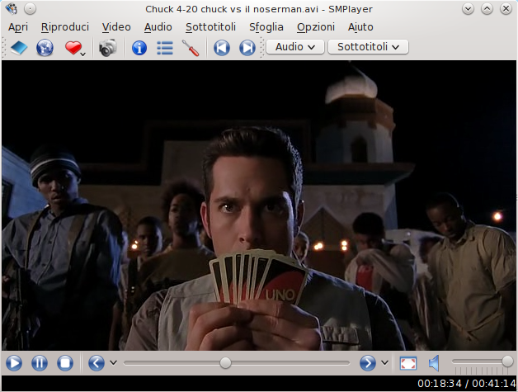
Task: Open the playlist list icon
Action: point(165,48)
